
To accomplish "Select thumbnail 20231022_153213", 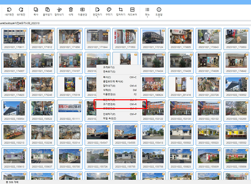I will point(14,134).
